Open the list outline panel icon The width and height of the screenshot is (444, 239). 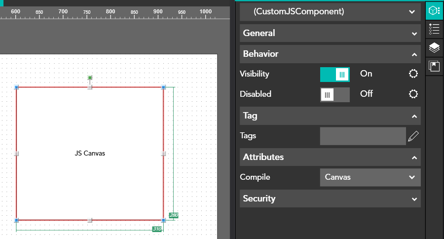434,29
